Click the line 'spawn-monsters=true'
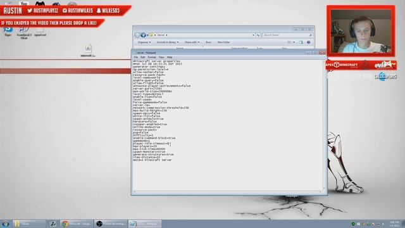Image resolution: width=405 pixels, height=228 pixels. [x=149, y=152]
